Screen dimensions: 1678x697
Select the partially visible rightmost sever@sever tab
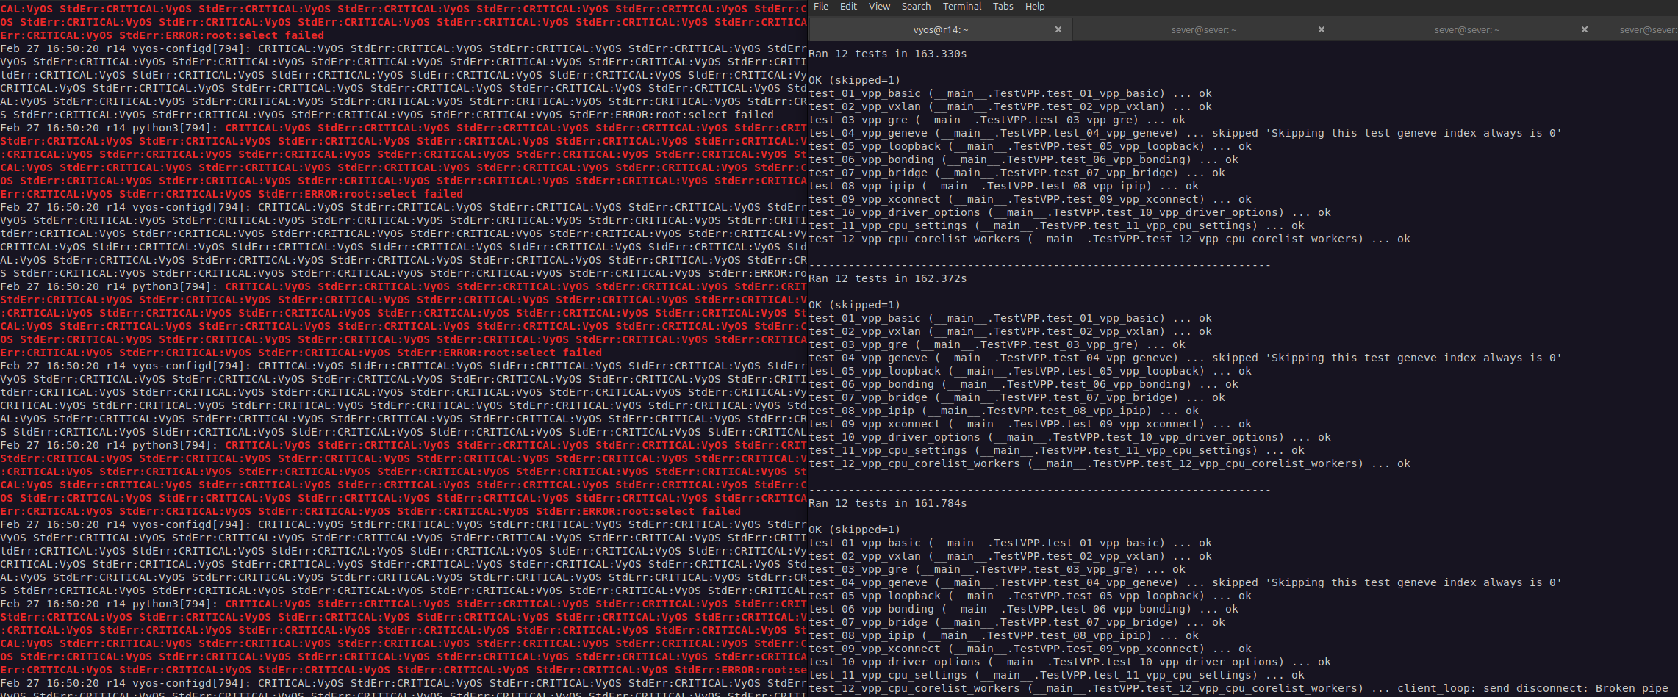click(x=1648, y=30)
